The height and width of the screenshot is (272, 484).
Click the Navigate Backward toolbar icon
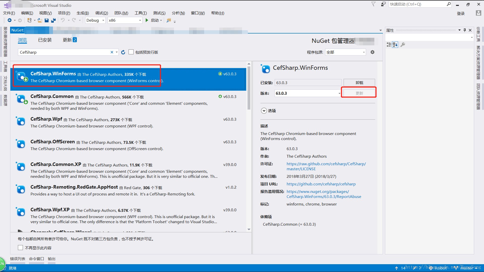(x=10, y=20)
